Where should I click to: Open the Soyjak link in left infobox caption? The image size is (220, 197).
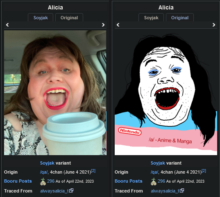47,163
